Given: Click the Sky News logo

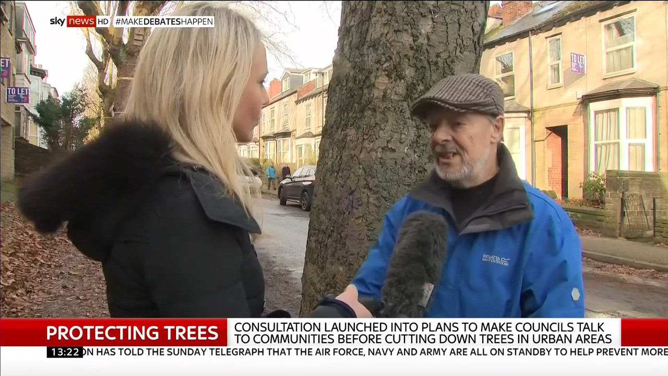Looking at the screenshot, I should pyautogui.click(x=73, y=21).
